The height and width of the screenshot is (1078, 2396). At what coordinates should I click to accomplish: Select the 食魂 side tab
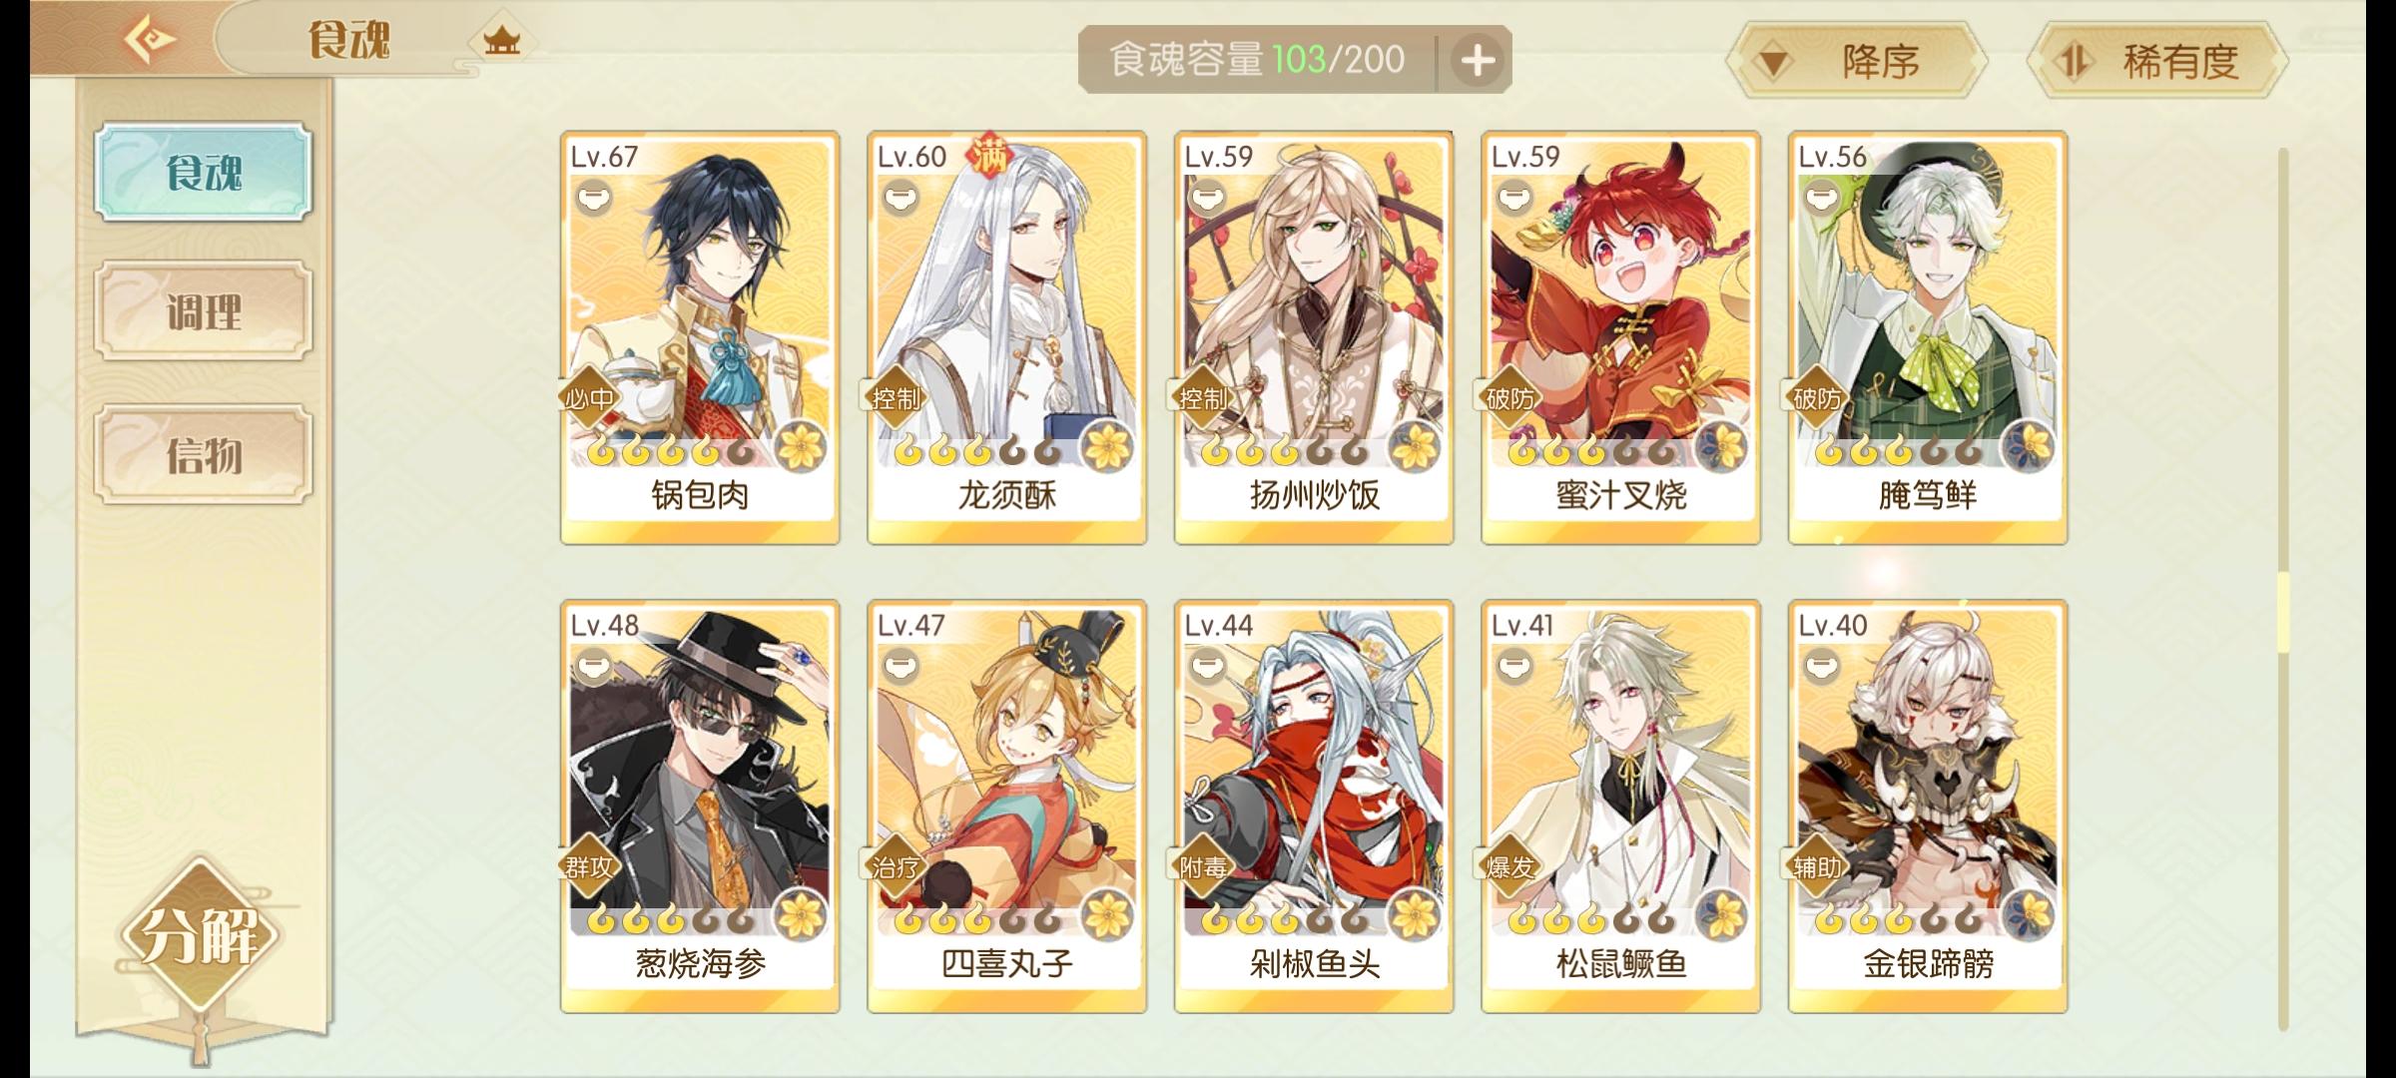204,172
